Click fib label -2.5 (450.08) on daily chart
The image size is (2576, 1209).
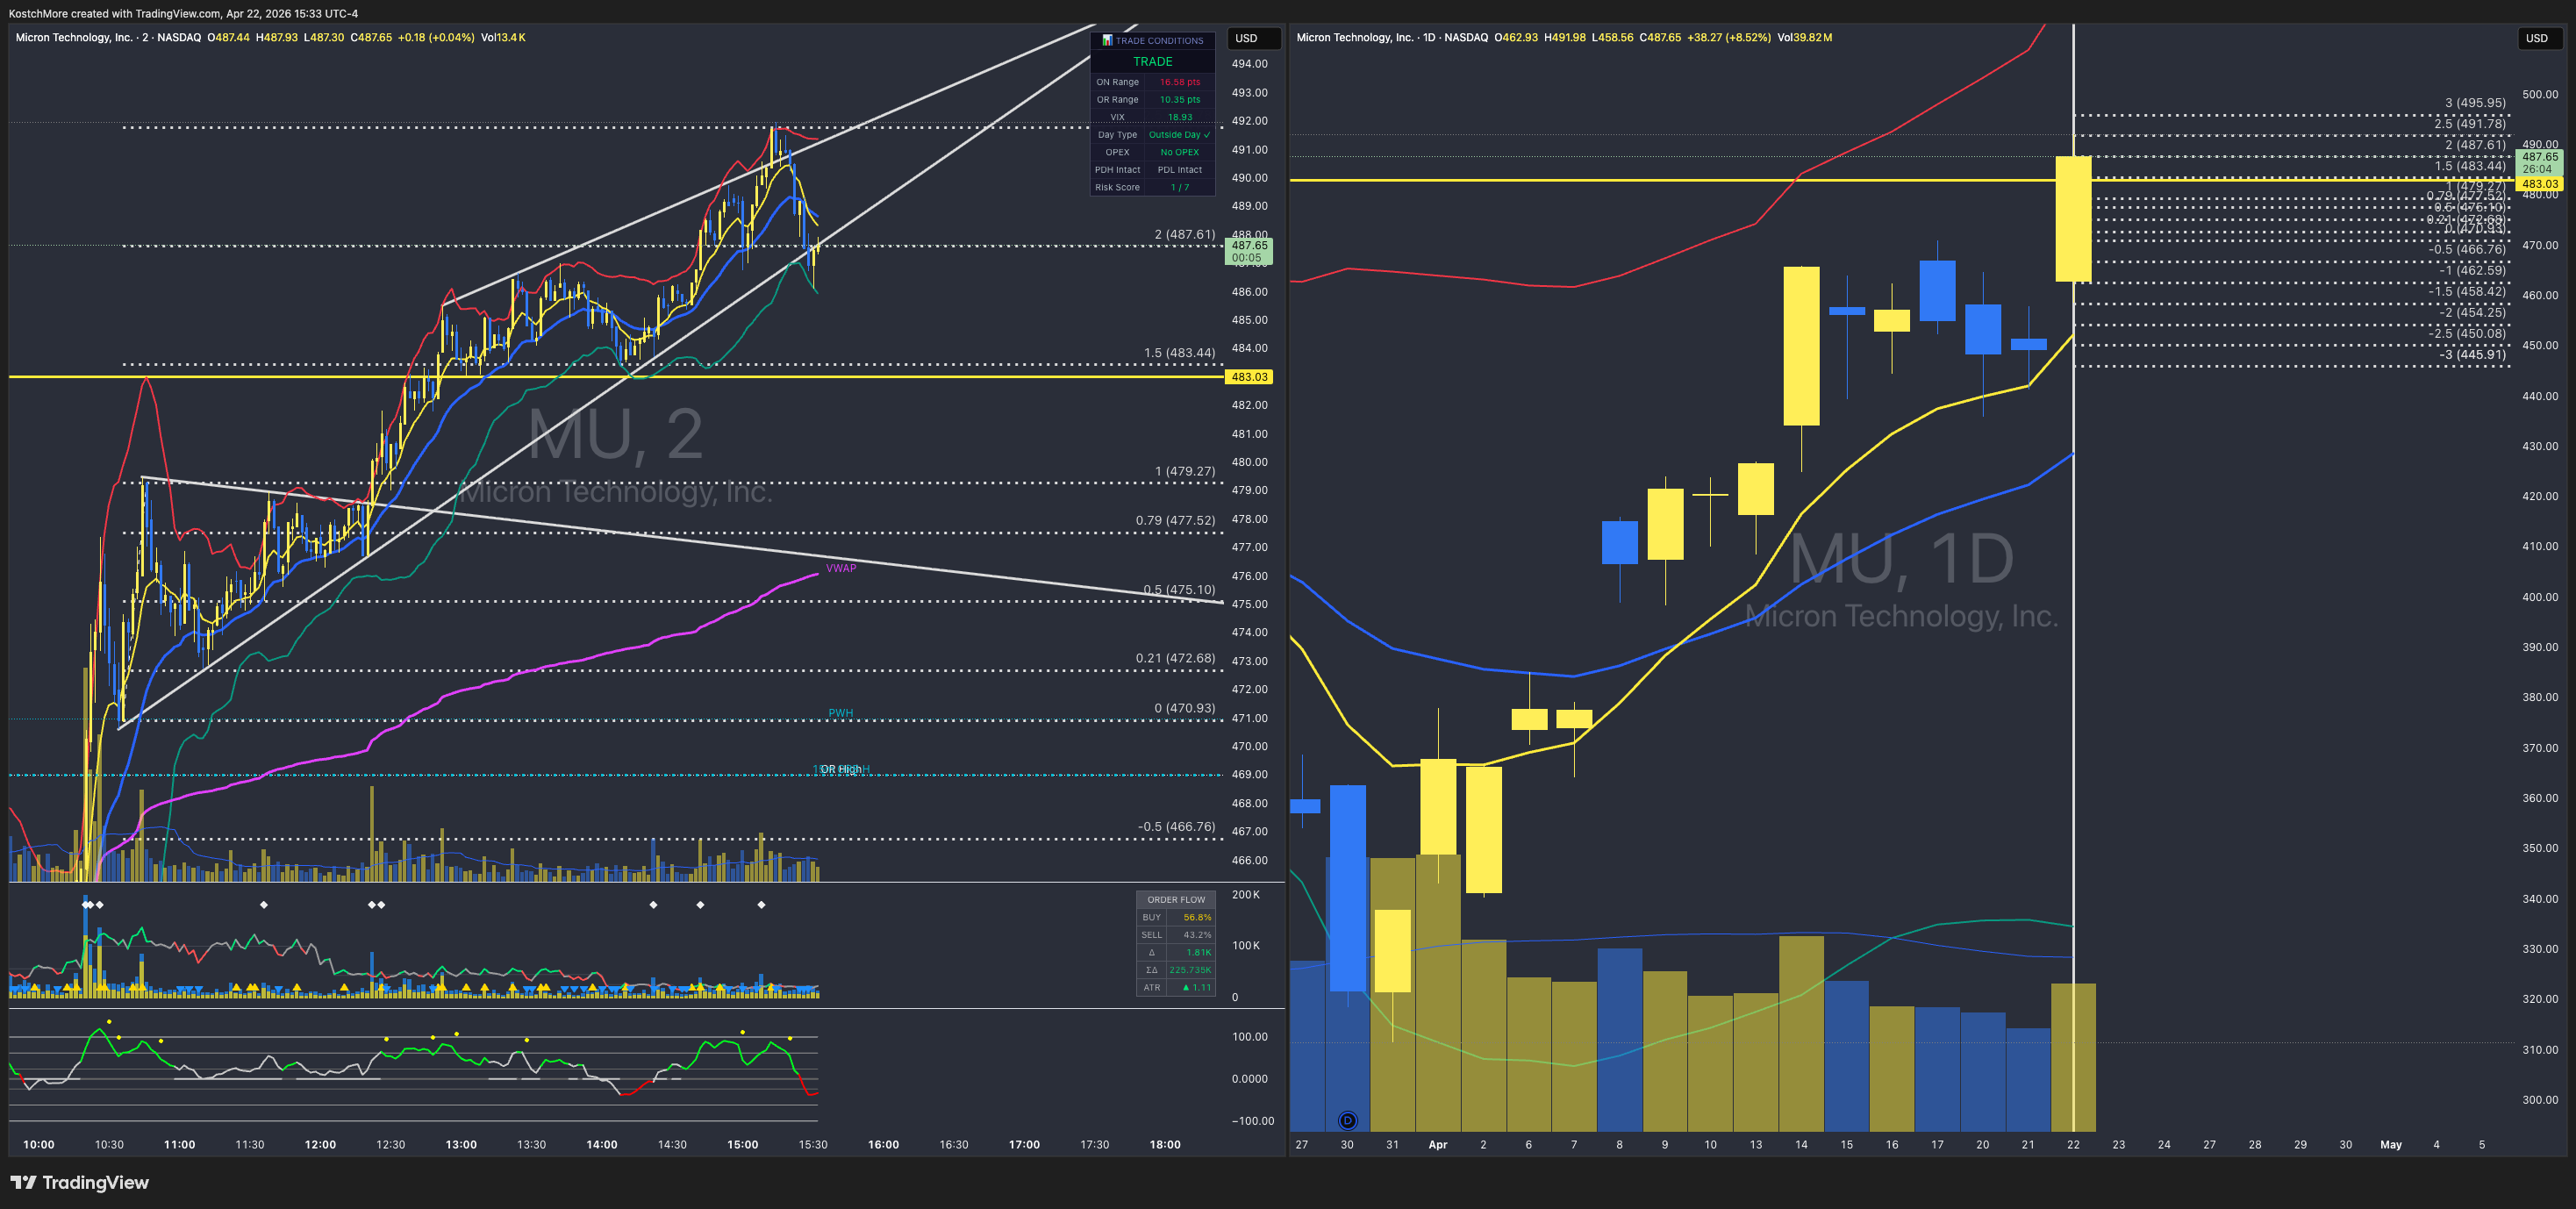pyautogui.click(x=2467, y=333)
